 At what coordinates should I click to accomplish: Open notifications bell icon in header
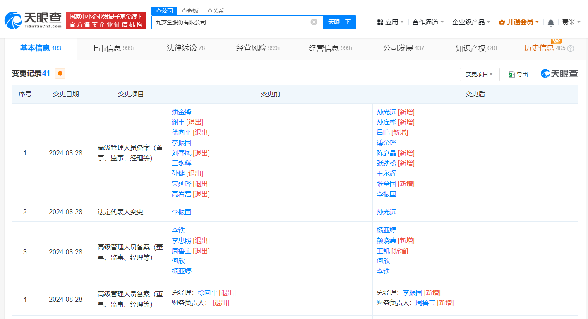(551, 22)
